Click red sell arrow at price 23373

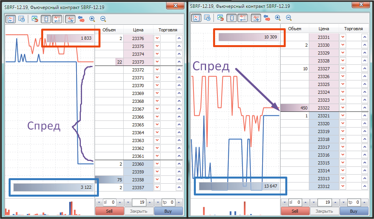coord(157,62)
